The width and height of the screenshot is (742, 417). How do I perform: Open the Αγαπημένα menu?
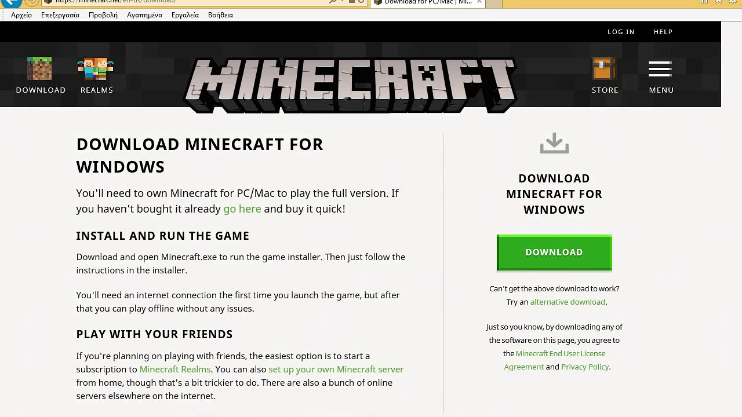tap(144, 15)
